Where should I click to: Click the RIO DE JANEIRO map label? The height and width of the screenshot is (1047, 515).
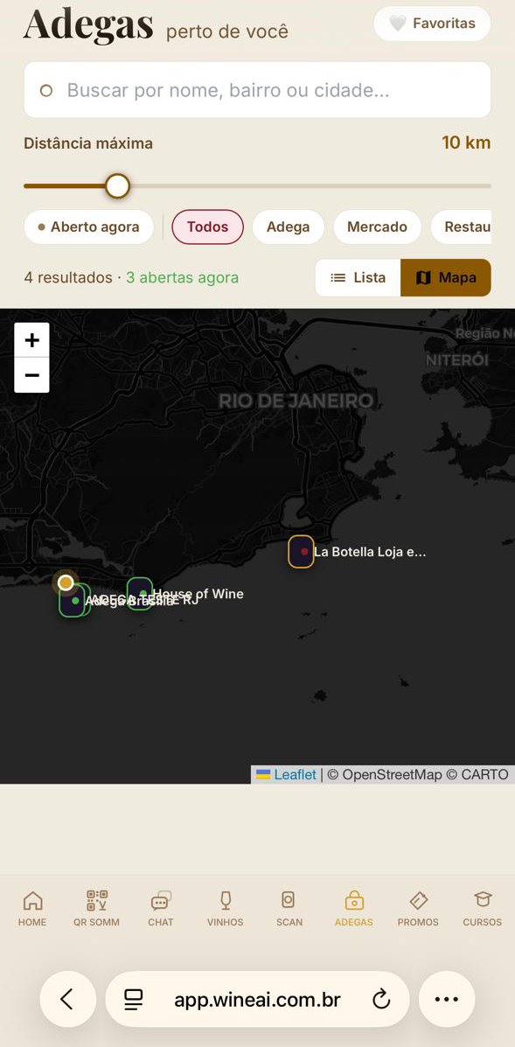click(296, 401)
